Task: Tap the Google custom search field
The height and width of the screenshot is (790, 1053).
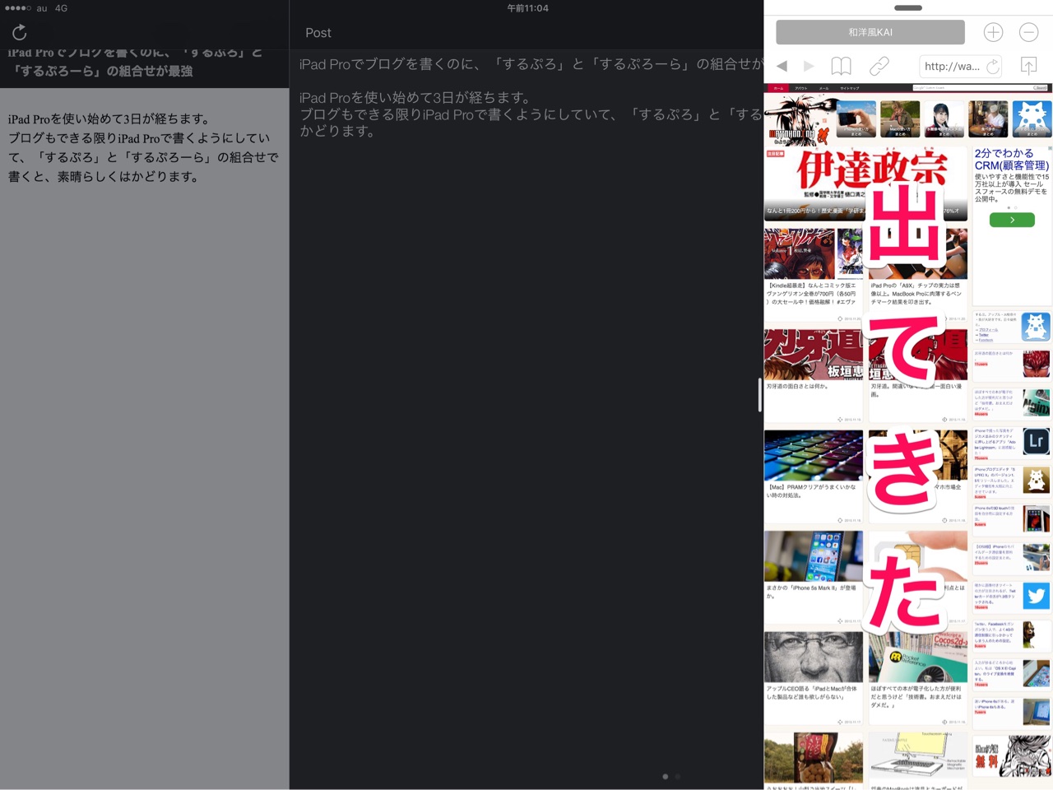Action: (x=972, y=87)
